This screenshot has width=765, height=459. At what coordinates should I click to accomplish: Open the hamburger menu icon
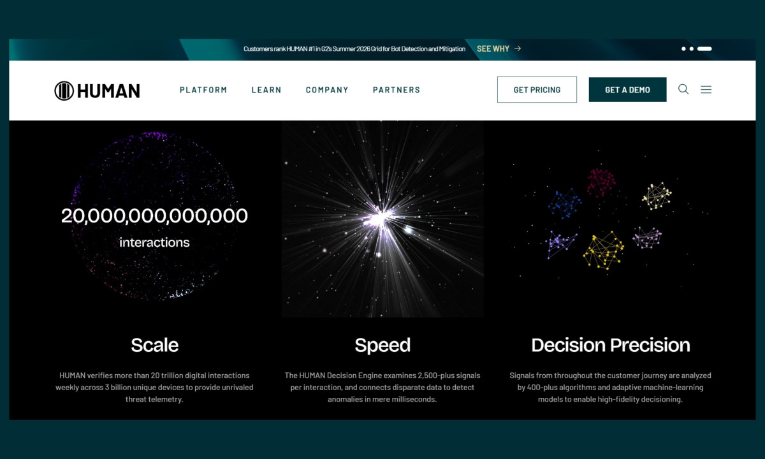pyautogui.click(x=706, y=90)
